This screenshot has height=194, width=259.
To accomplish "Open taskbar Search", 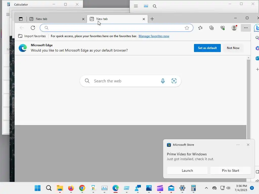I will (x=49, y=188).
